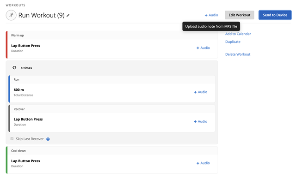The height and width of the screenshot is (183, 296).
Task: Click the plus icon in the 800 m Run step
Action: coord(195,92)
